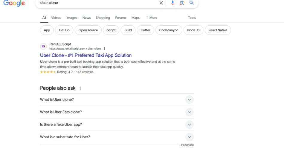Select the Open source chip
Image resolution: width=284 pixels, height=149 pixels.
click(x=88, y=30)
